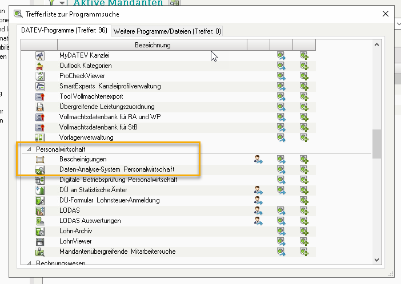
Task: Click the person-arrow icon in the LODAS row
Action: pyautogui.click(x=258, y=210)
